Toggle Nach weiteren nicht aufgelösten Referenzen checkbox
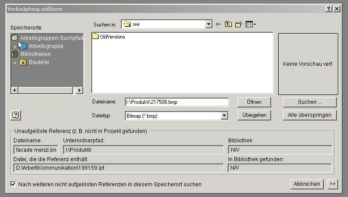 [x=13, y=184]
